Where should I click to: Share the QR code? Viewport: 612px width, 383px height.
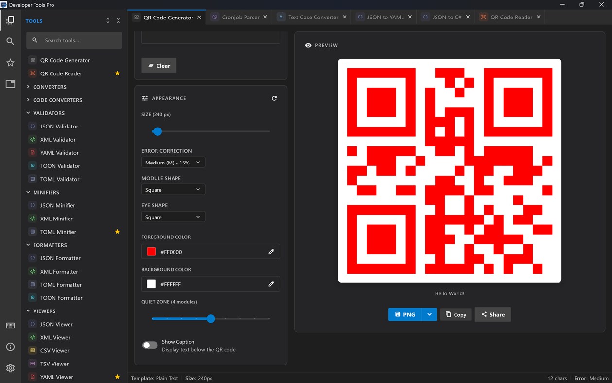(493, 314)
